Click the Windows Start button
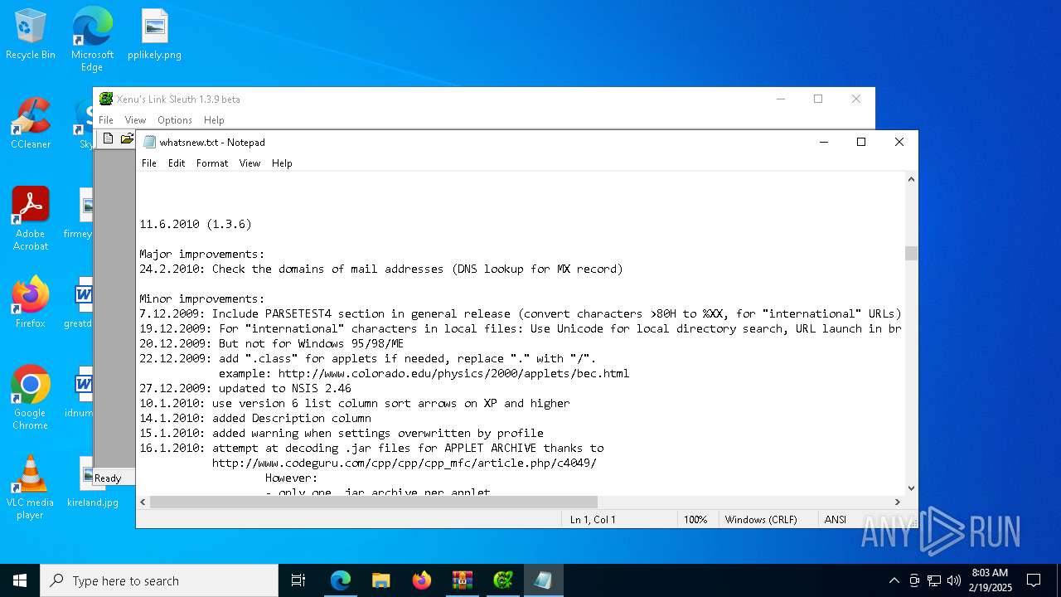Viewport: 1061px width, 597px height. [20, 580]
